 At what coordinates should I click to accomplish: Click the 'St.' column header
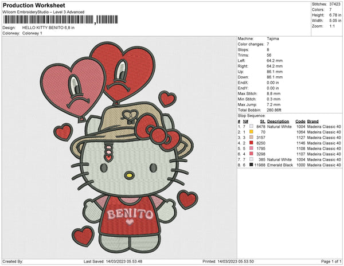(263, 122)
